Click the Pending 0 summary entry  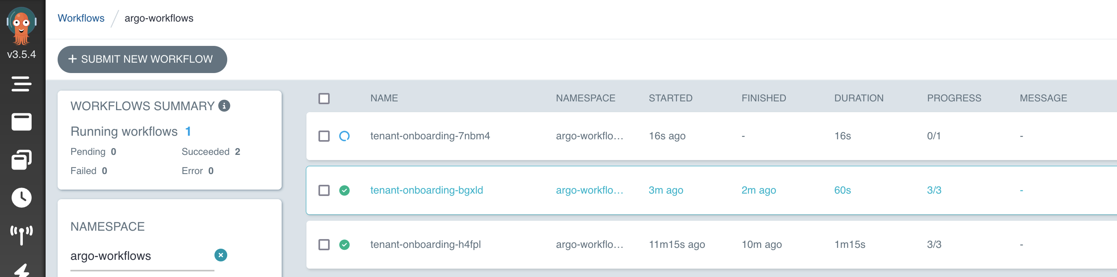point(93,152)
